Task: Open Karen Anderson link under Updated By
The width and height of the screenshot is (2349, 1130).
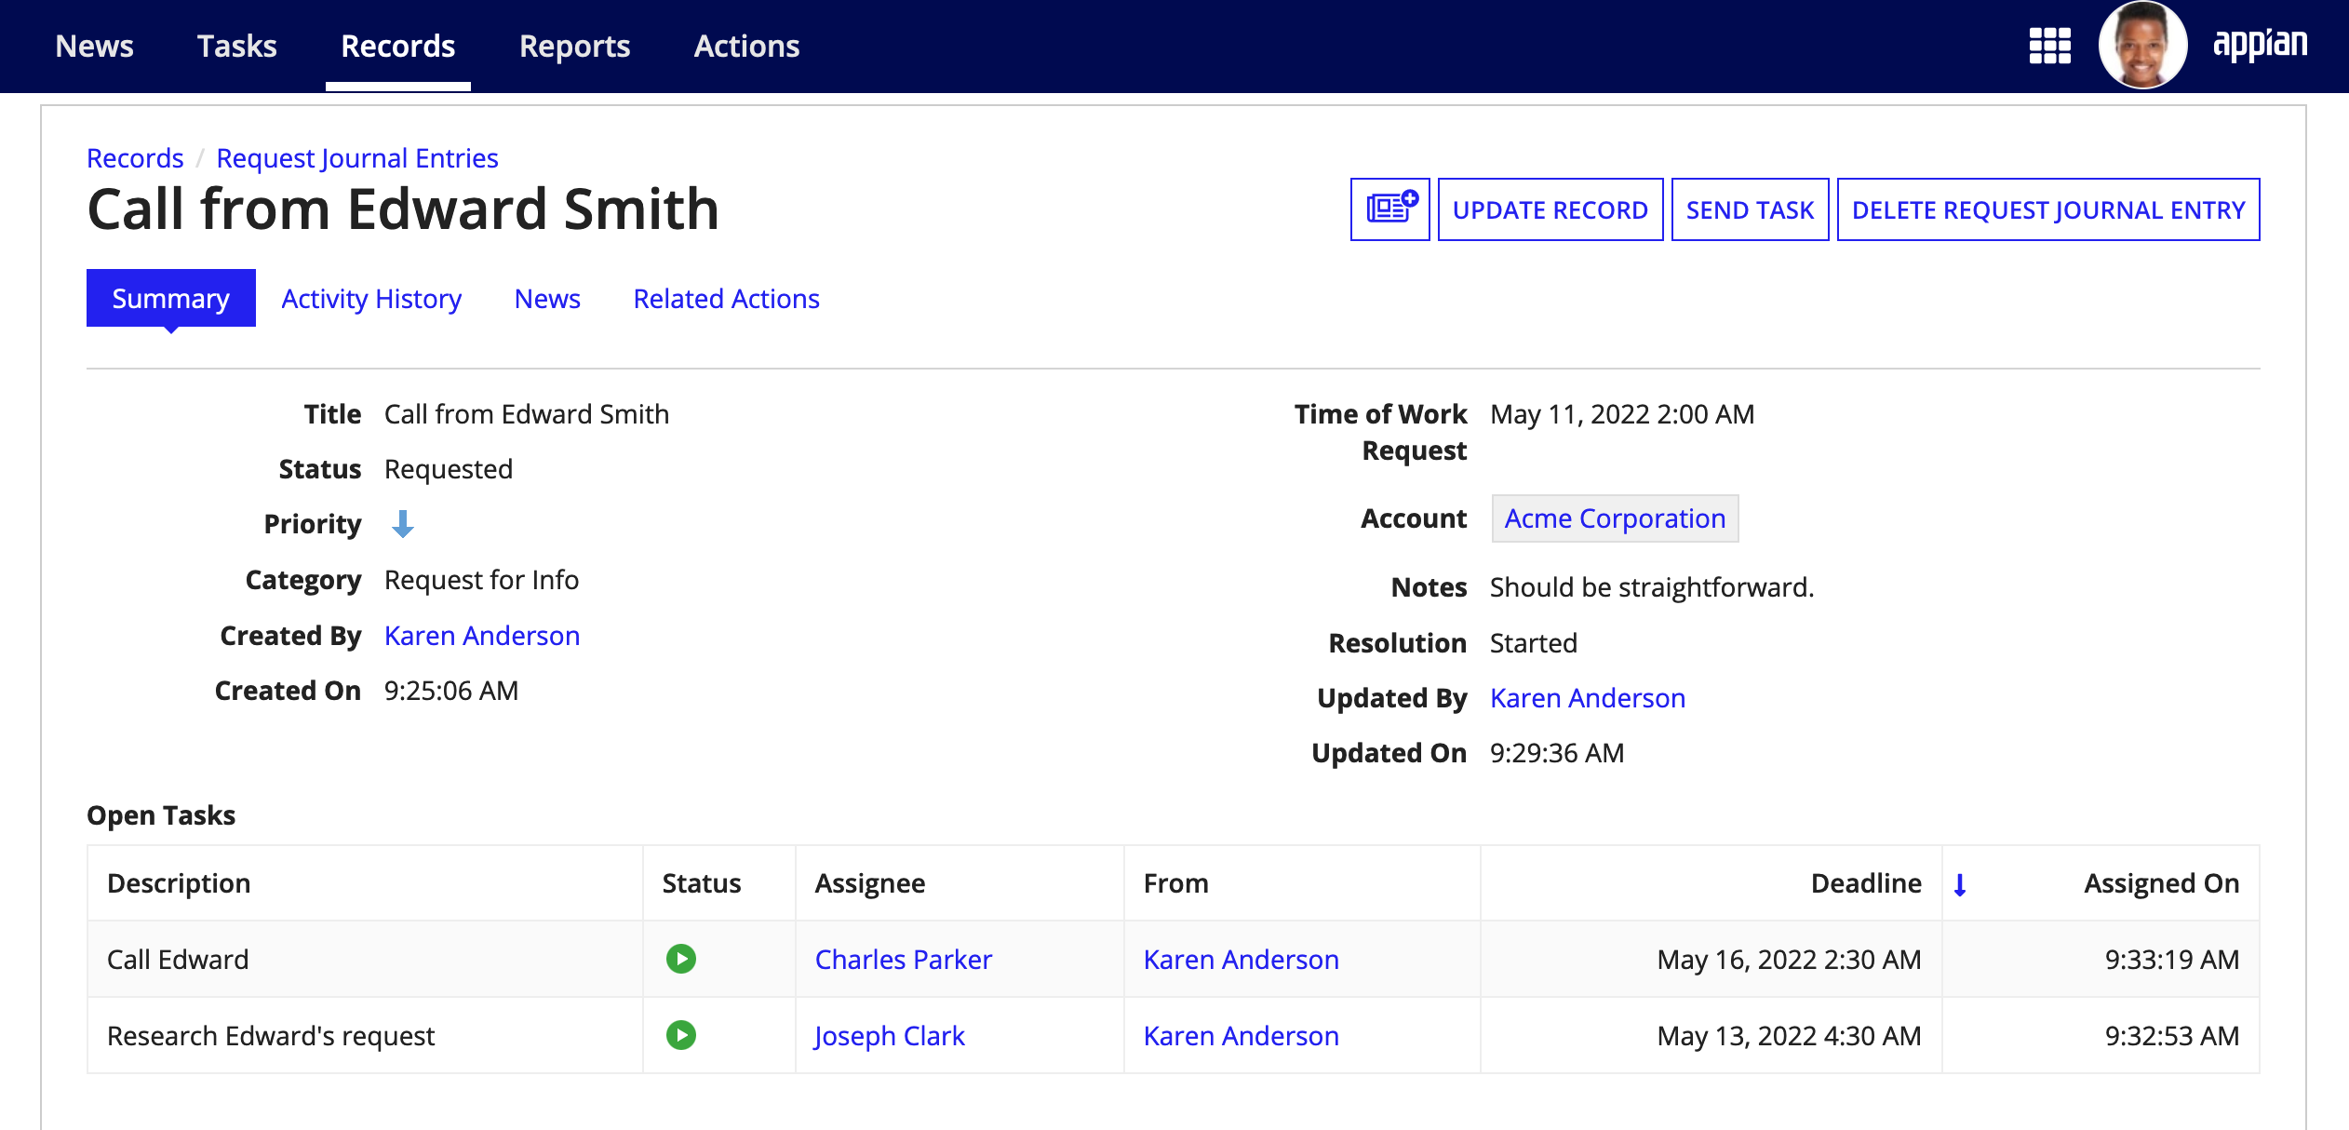Action: (1588, 698)
